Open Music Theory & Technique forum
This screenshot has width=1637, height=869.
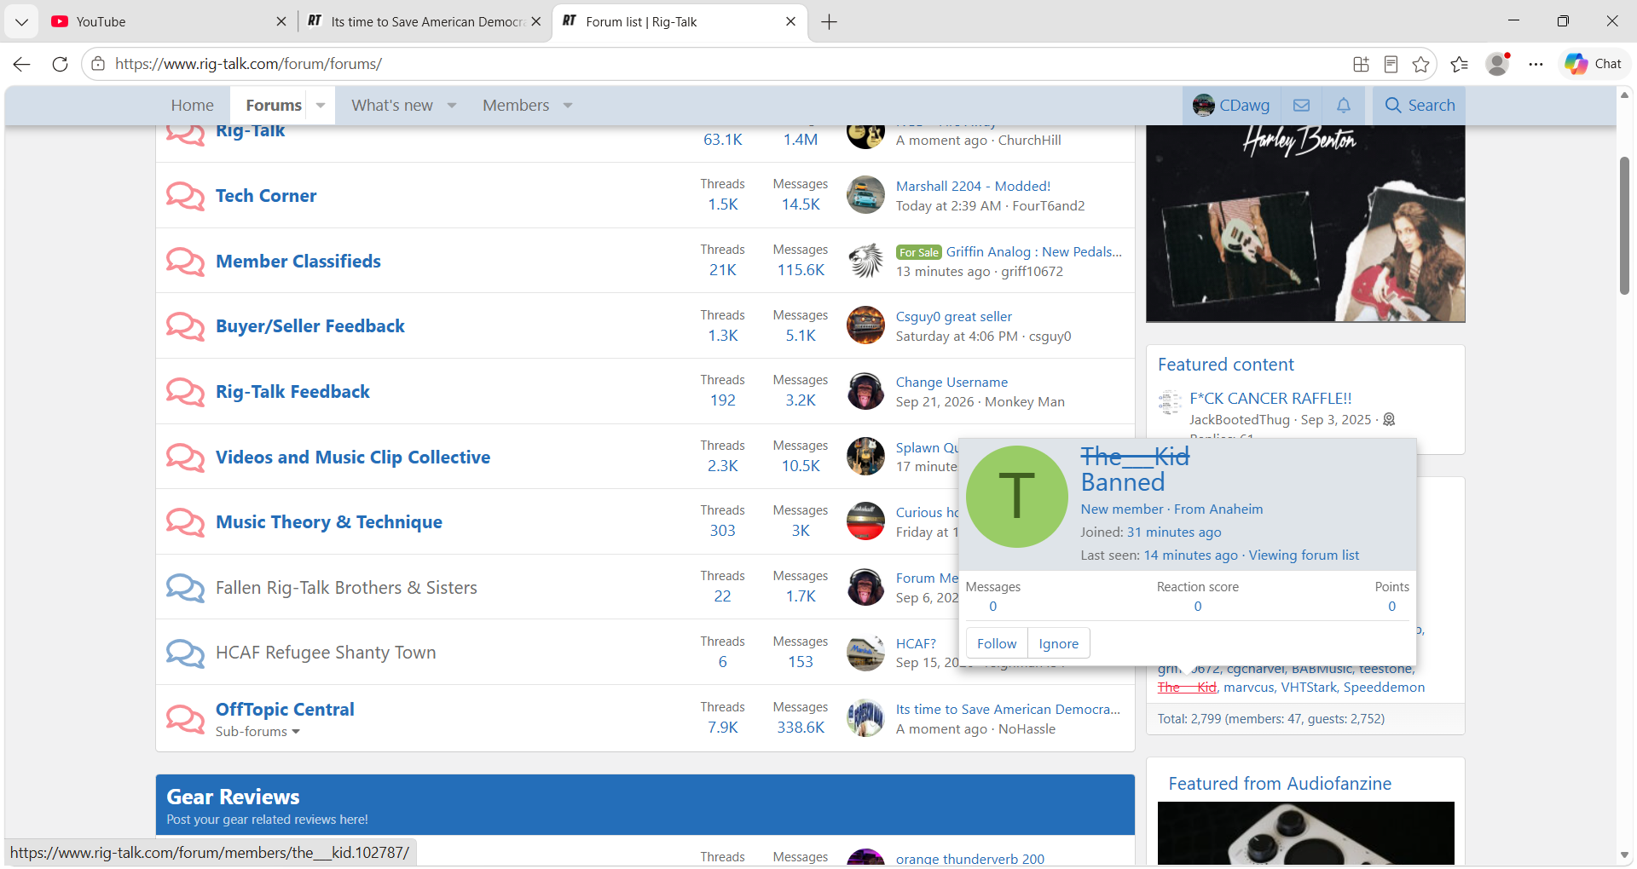coord(329,522)
